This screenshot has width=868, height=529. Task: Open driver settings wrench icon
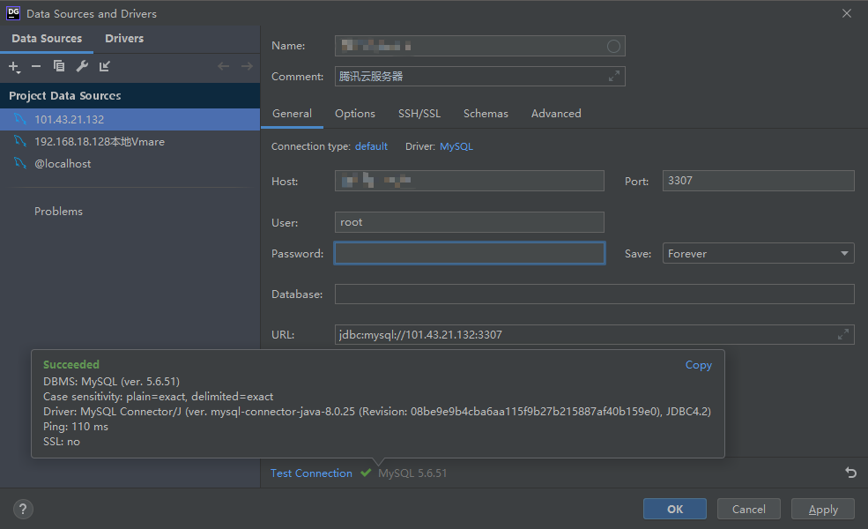point(82,66)
